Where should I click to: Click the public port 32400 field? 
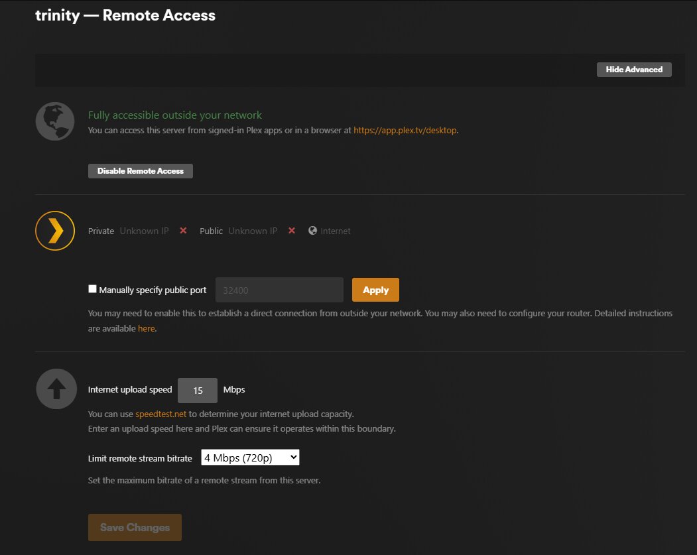tap(279, 290)
